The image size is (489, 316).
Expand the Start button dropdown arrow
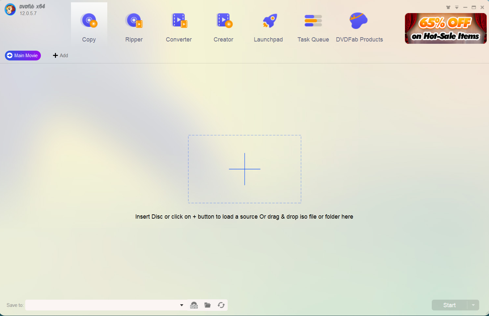click(x=473, y=305)
